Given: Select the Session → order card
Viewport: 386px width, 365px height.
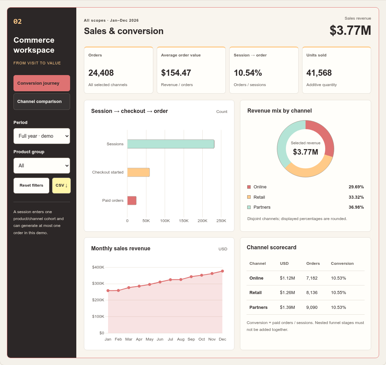Looking at the screenshot, I should (264, 70).
